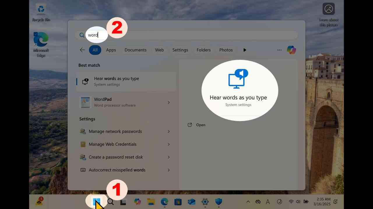This screenshot has width=373, height=209.
Task: Open Windows Security shield icon
Action: pos(219,202)
